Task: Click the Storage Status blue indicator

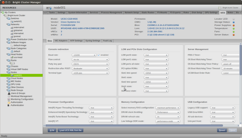Action: point(234,22)
